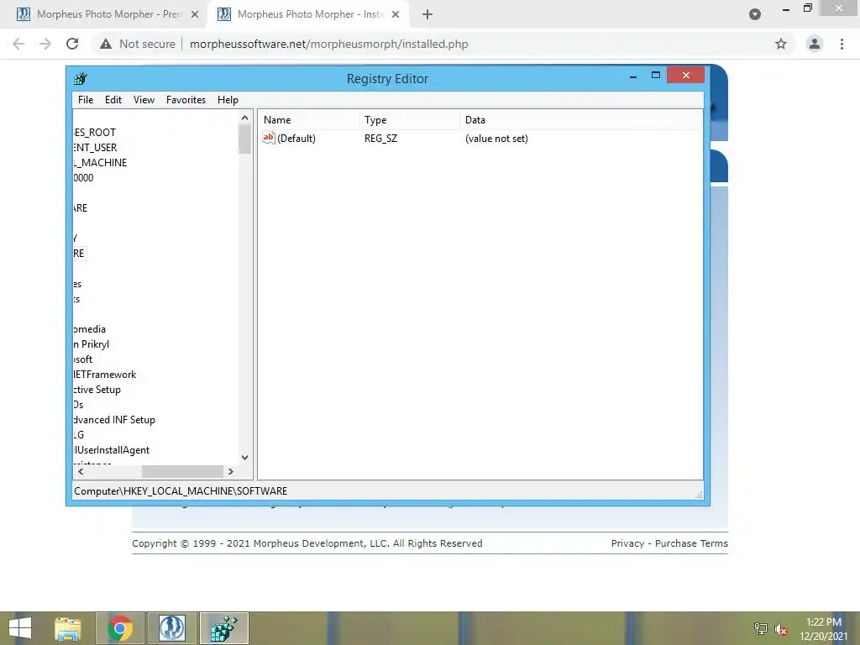
Task: Select the (Default) registry value icon
Action: tap(268, 139)
